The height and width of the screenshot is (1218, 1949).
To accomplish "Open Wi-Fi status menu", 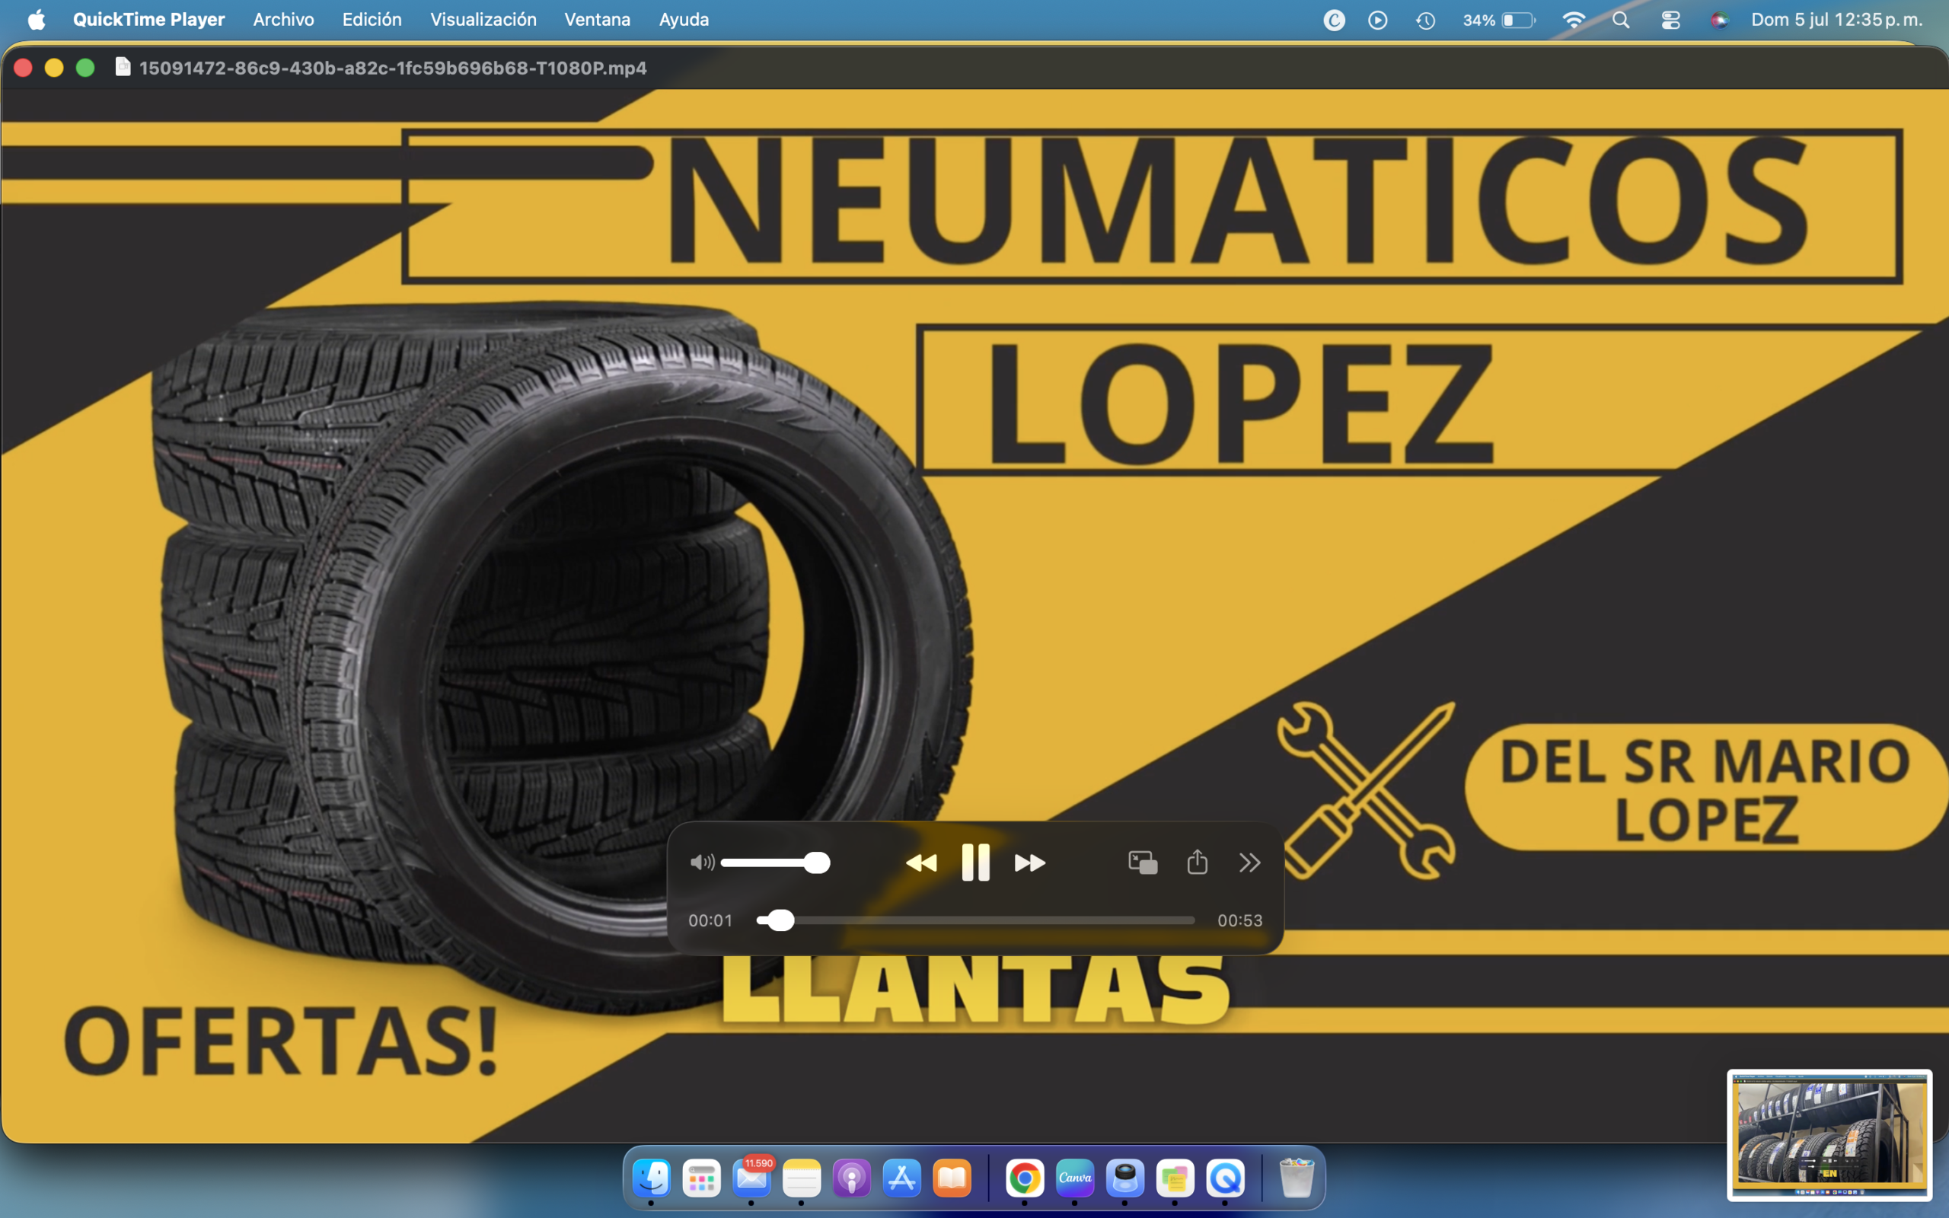I will 1573,20.
